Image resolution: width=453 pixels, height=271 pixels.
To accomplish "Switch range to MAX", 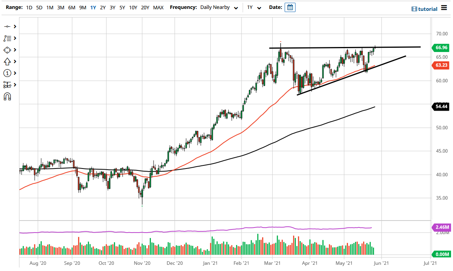I will [x=158, y=7].
